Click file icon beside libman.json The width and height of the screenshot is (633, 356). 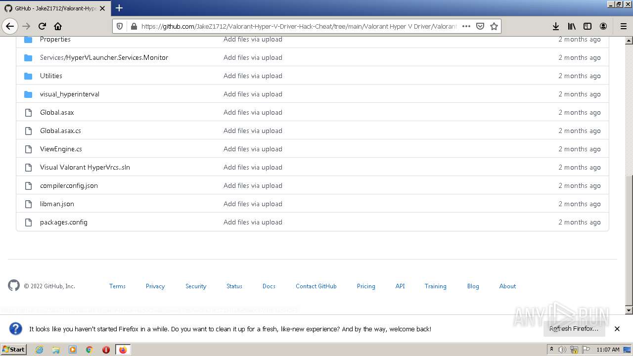coord(28,204)
